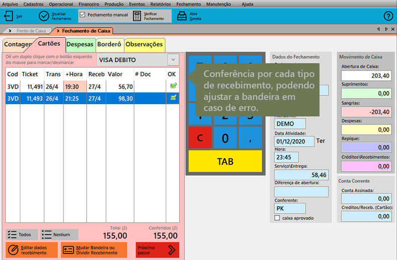The image size is (397, 260).
Task: Click the Sair exit icon
Action: point(8,16)
